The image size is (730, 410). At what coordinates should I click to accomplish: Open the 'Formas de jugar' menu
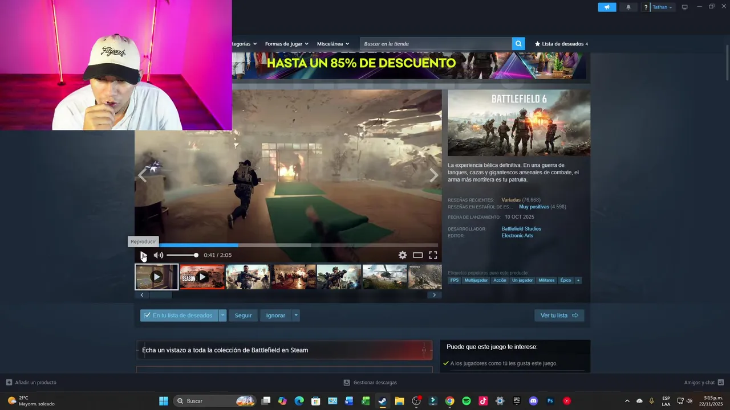[286, 44]
